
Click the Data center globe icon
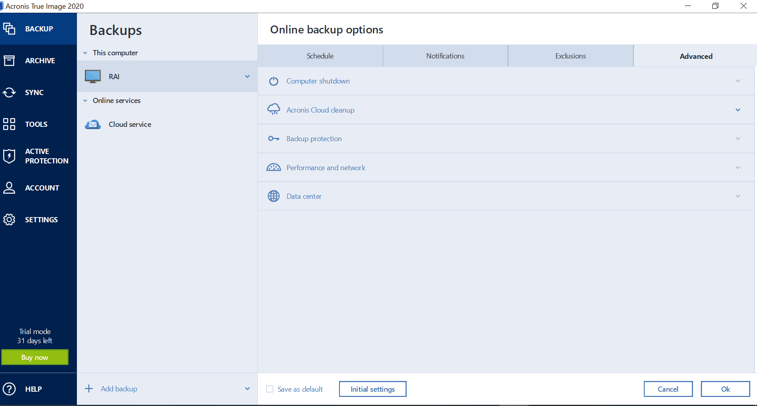(x=274, y=196)
